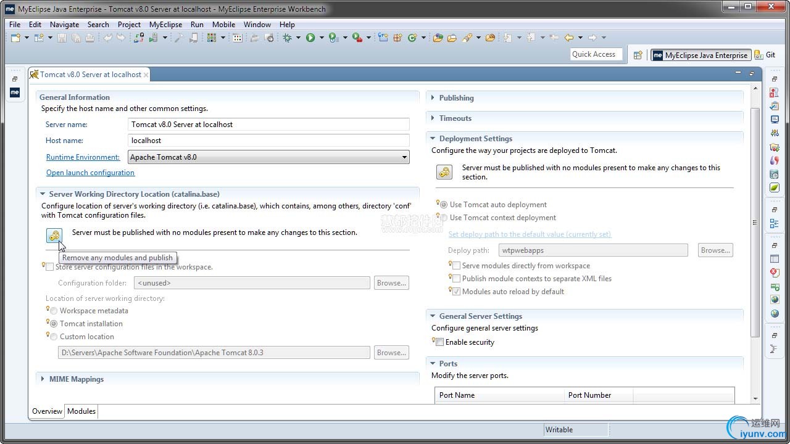Collapse Server Working Directory Location section
The height and width of the screenshot is (444, 790).
pos(43,194)
